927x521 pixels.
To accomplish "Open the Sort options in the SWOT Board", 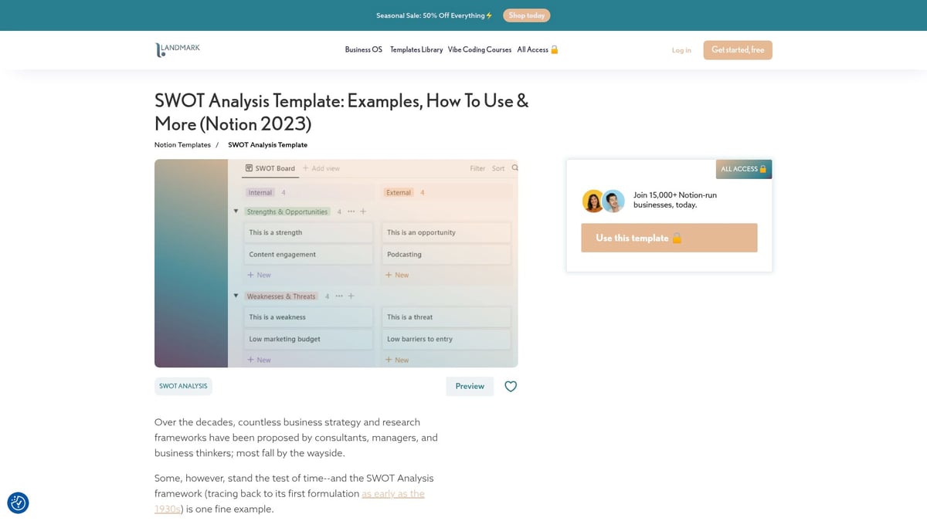I will click(498, 167).
